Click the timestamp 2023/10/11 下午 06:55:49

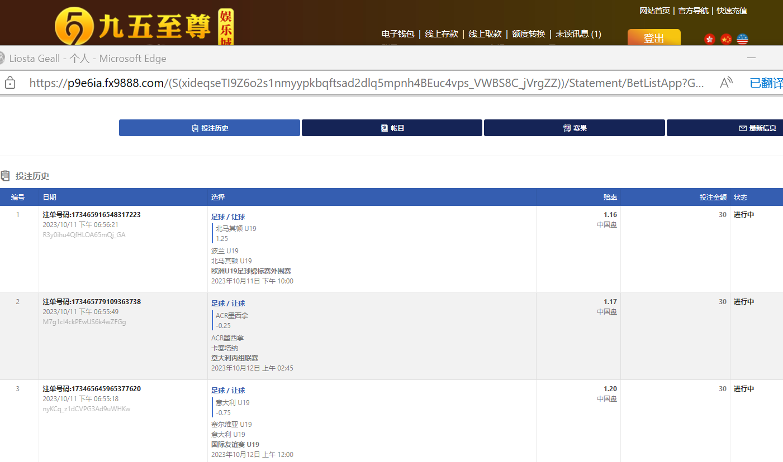80,312
